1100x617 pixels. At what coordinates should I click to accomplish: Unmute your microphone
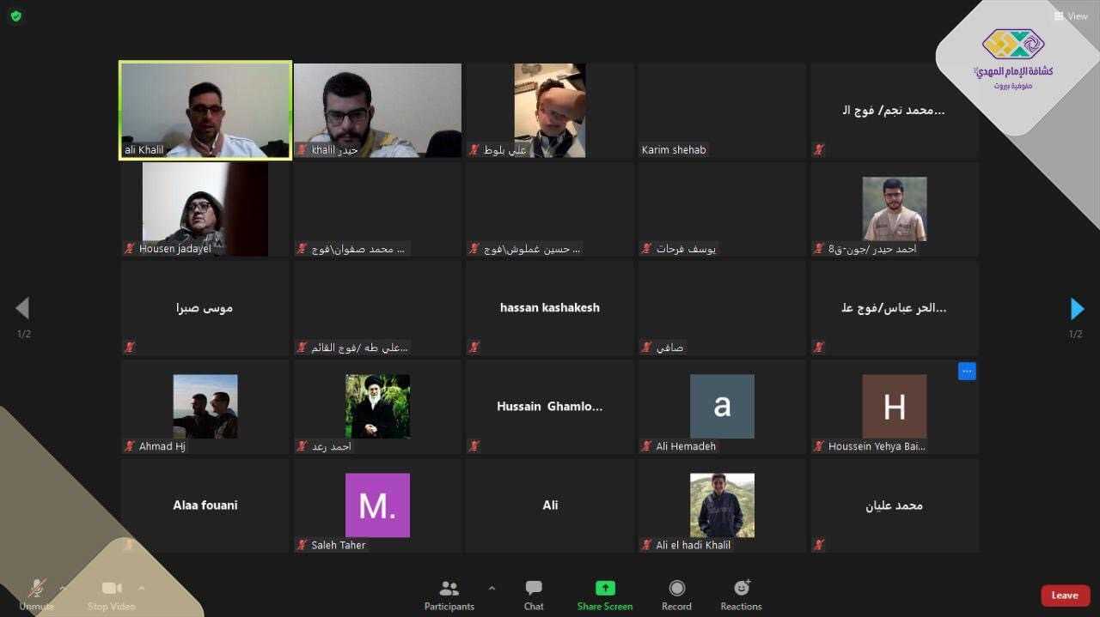coord(36,589)
